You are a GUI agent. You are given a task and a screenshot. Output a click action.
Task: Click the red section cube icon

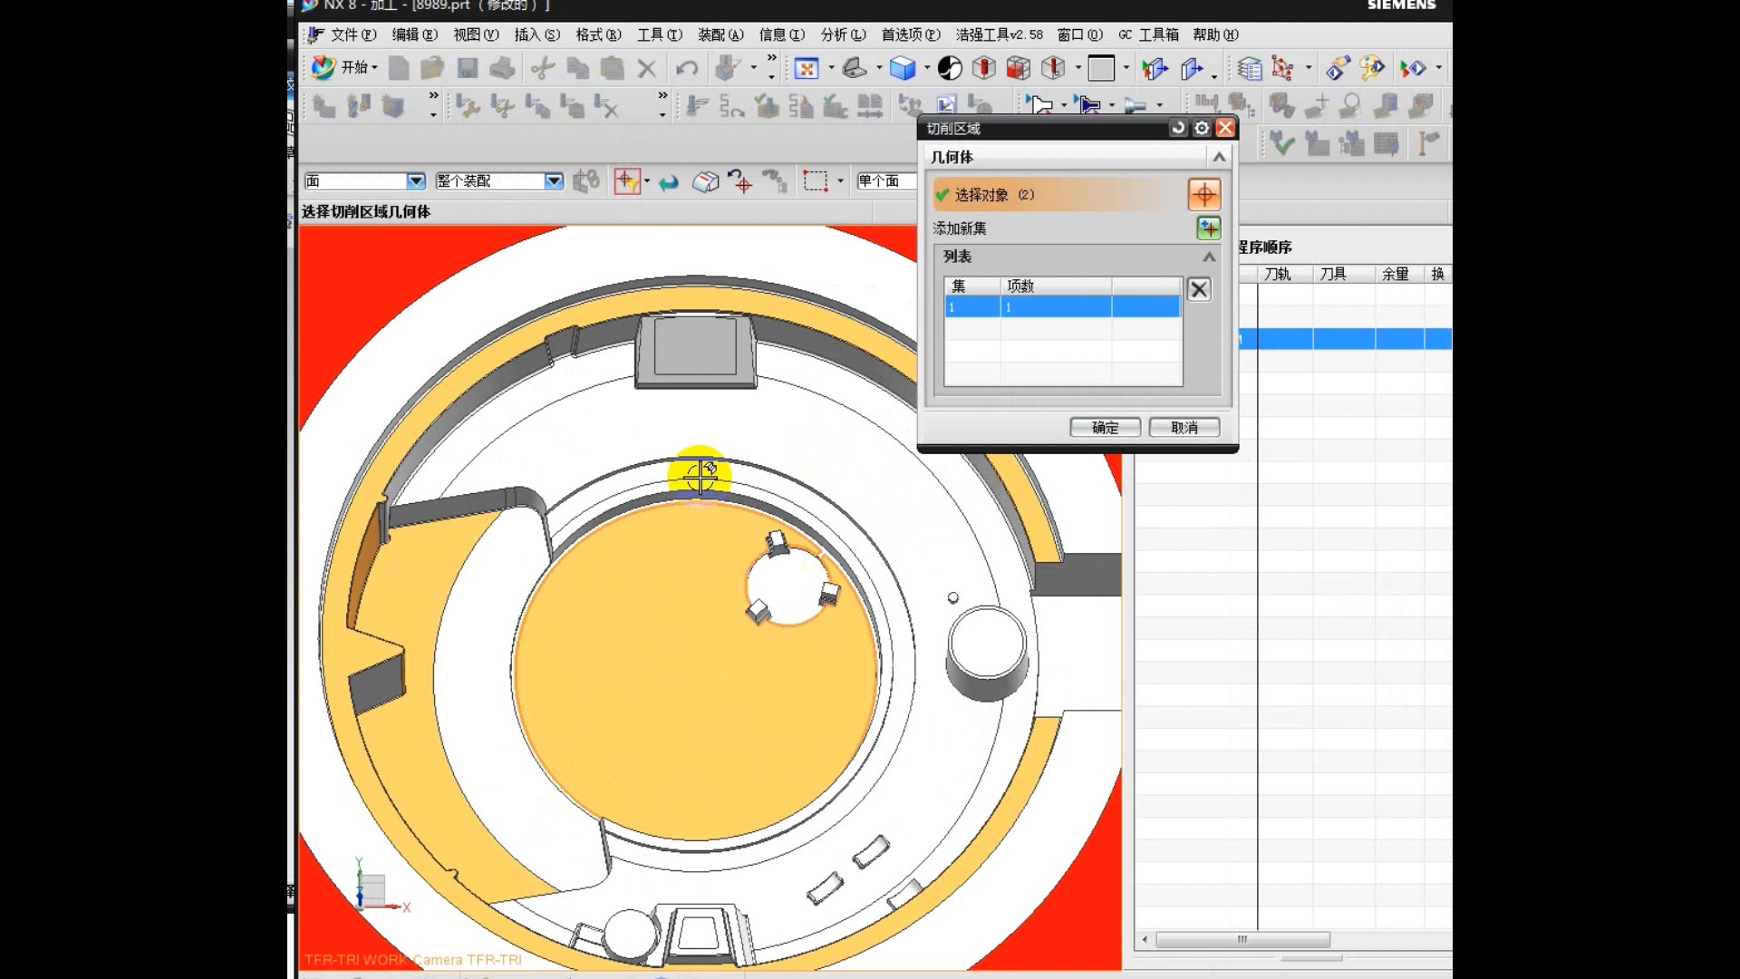click(x=1019, y=68)
